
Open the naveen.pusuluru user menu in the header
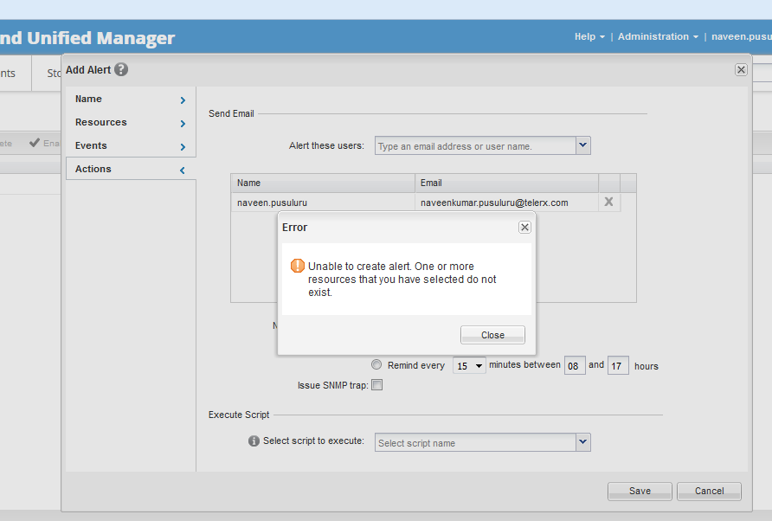pos(742,36)
